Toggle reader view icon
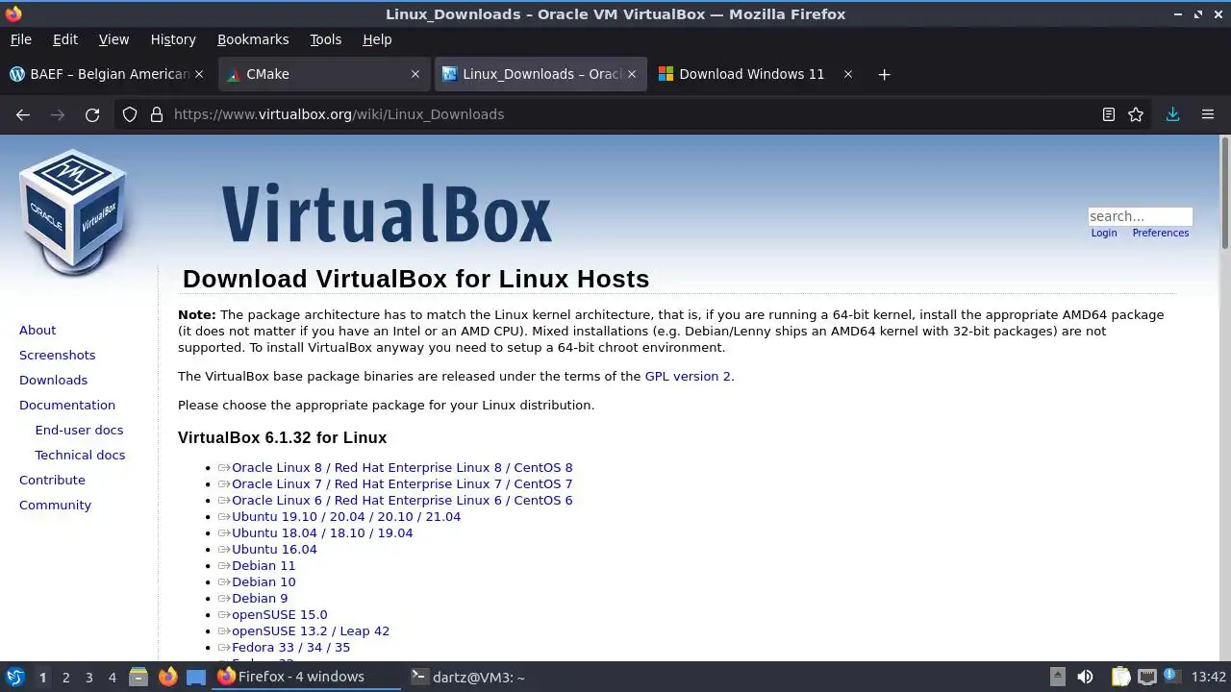This screenshot has width=1231, height=692. [1109, 114]
